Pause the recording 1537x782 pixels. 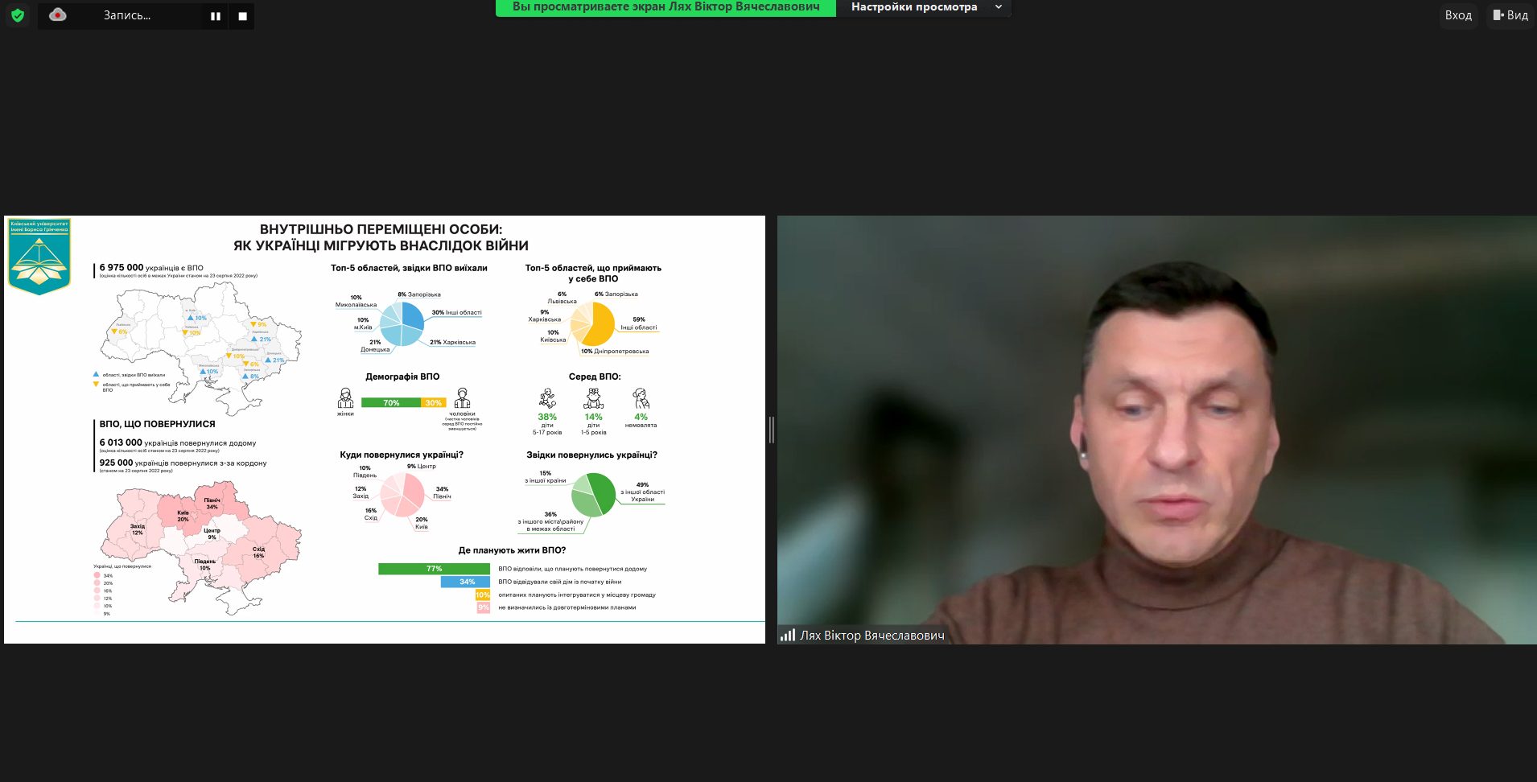(216, 16)
